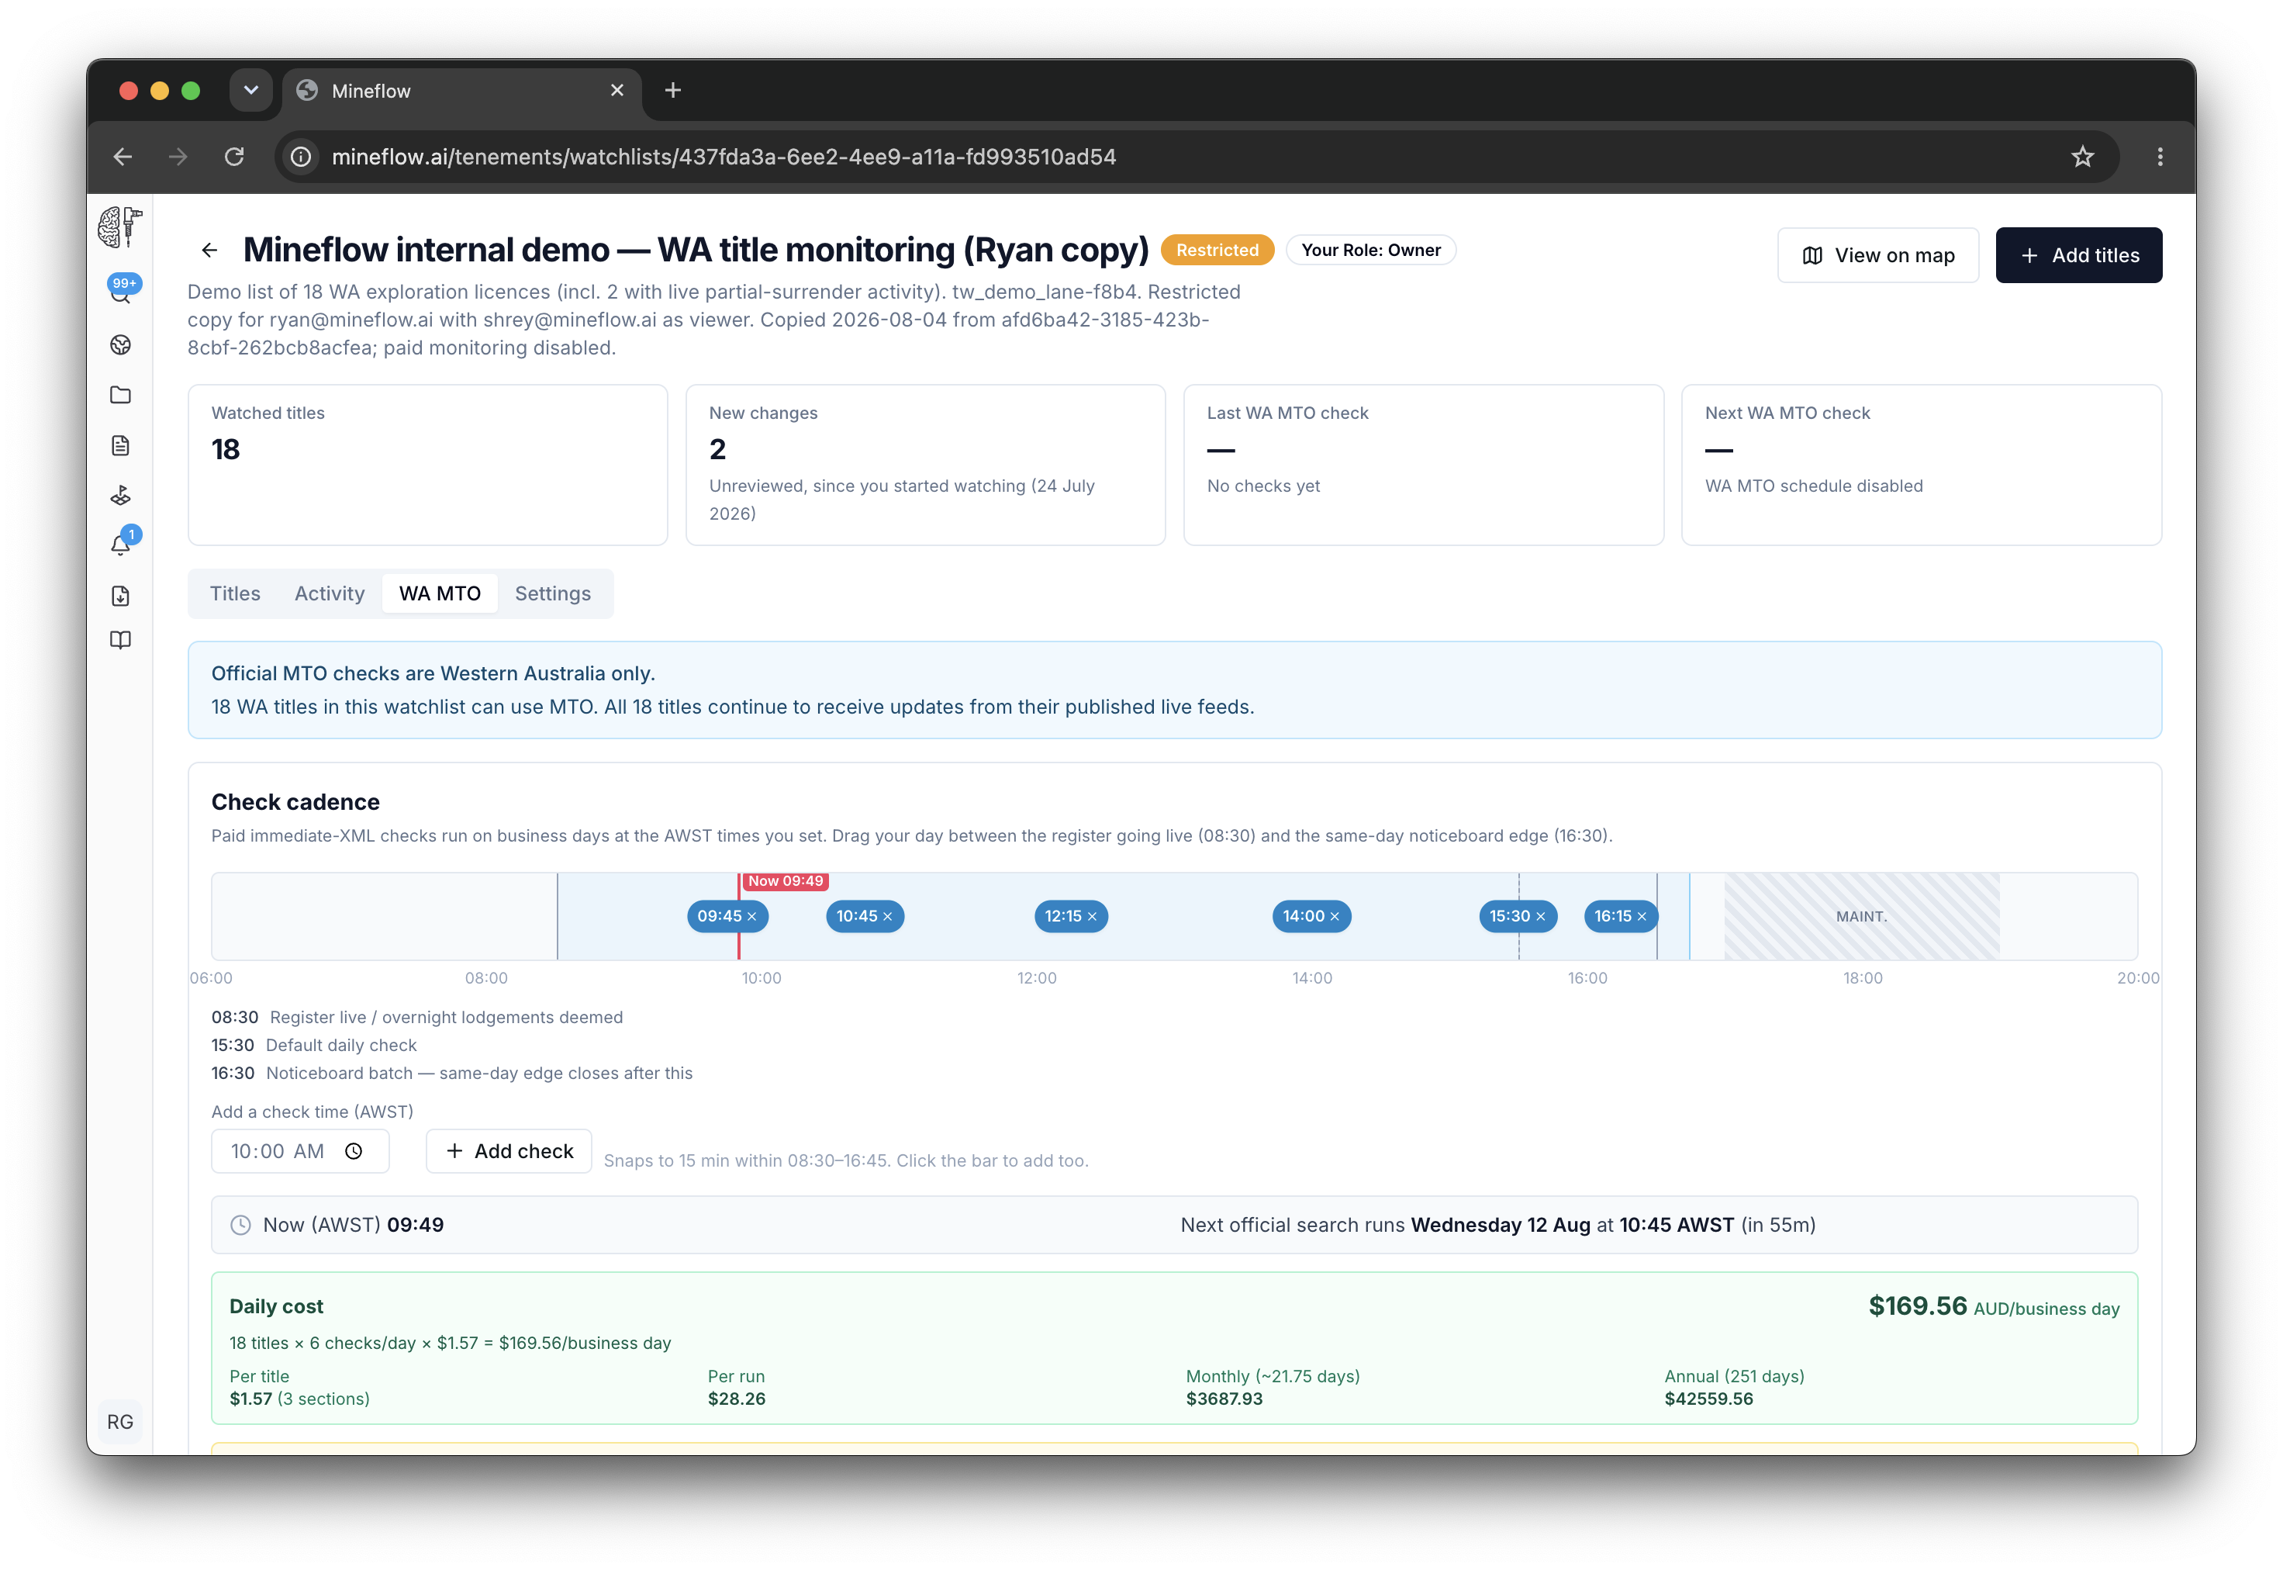Click the Per run value $28.26

coord(737,1399)
